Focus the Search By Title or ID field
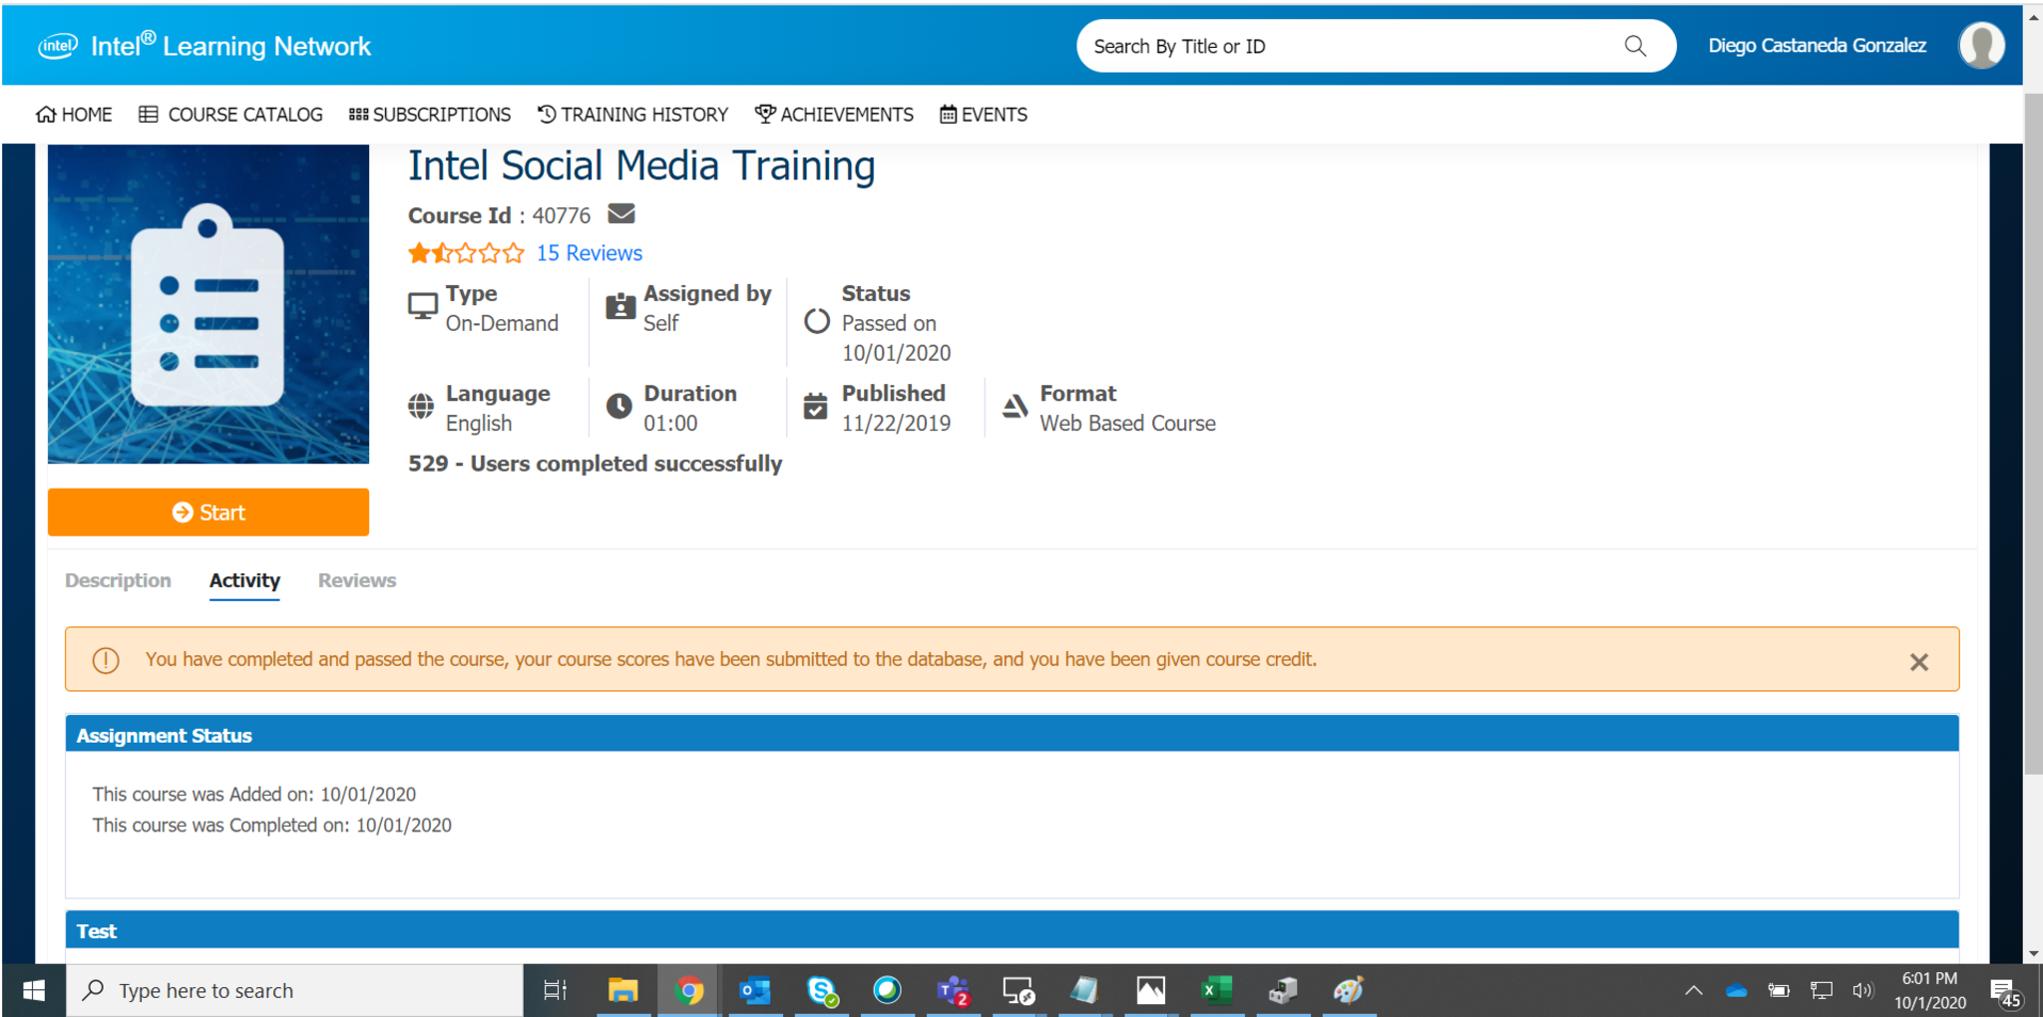The width and height of the screenshot is (2043, 1017). pos(1347,46)
